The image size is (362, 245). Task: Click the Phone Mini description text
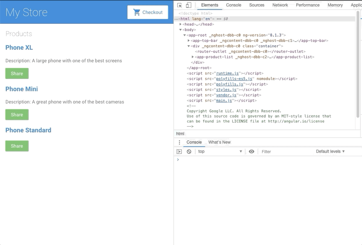click(65, 102)
